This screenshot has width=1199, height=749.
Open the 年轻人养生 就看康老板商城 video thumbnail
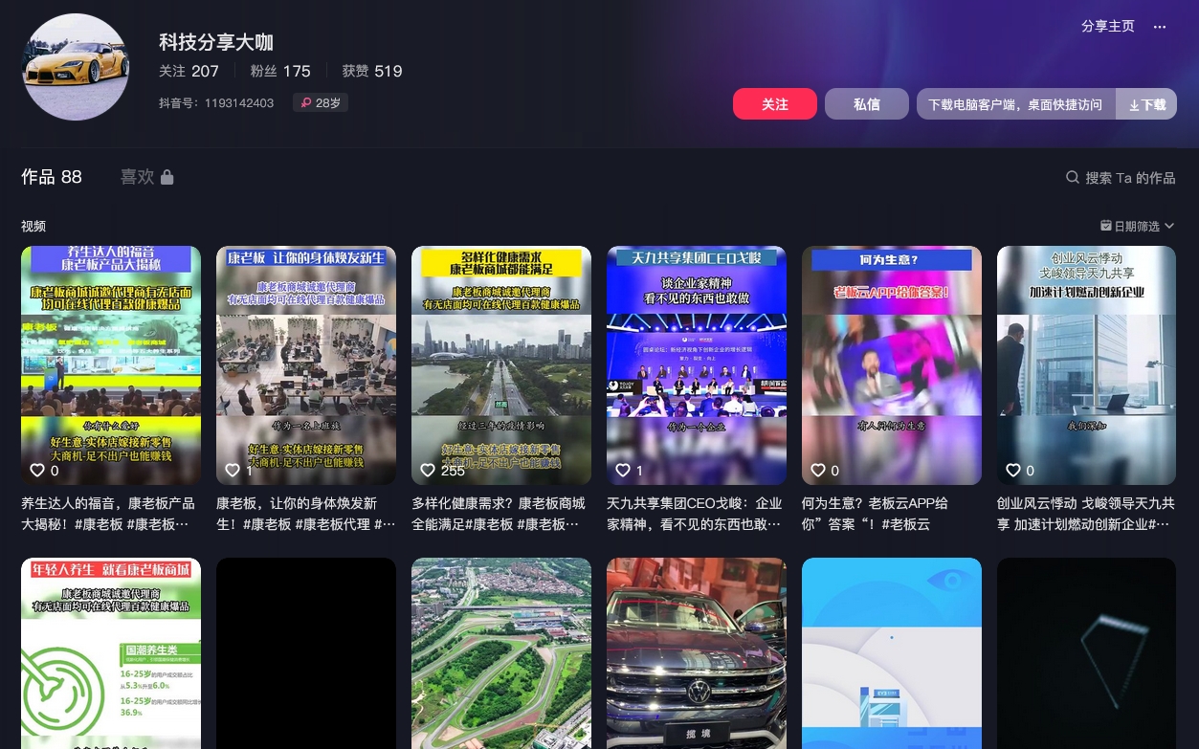(x=111, y=653)
